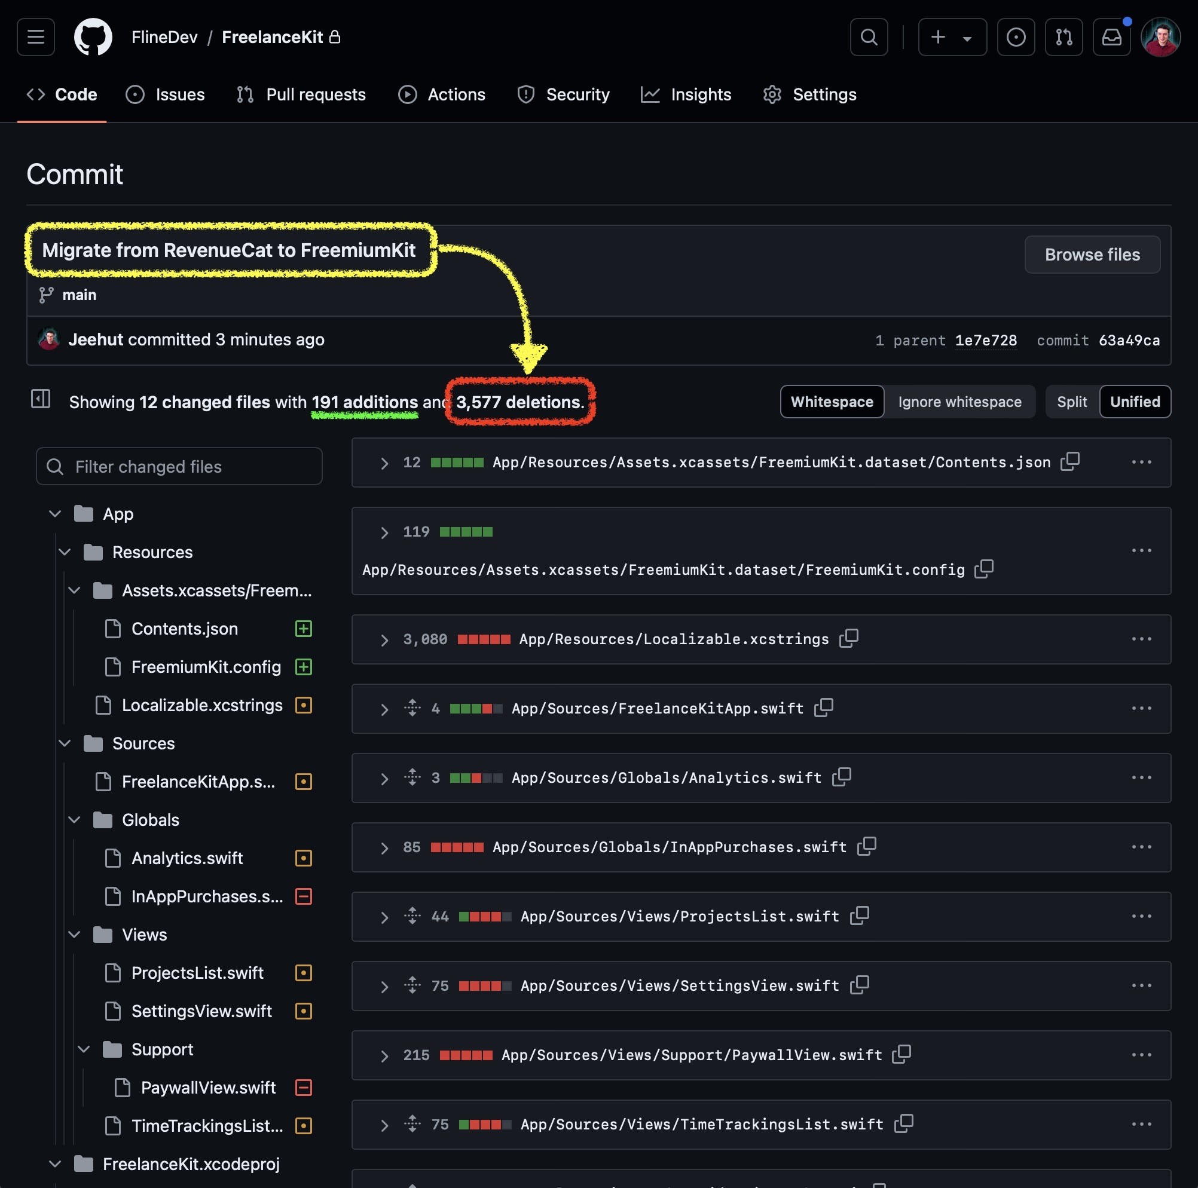Open parent commit 1e7e728
The width and height of the screenshot is (1198, 1188).
[x=985, y=340]
